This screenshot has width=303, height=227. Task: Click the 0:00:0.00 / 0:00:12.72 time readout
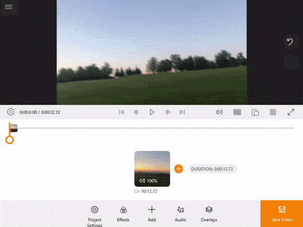pos(40,112)
